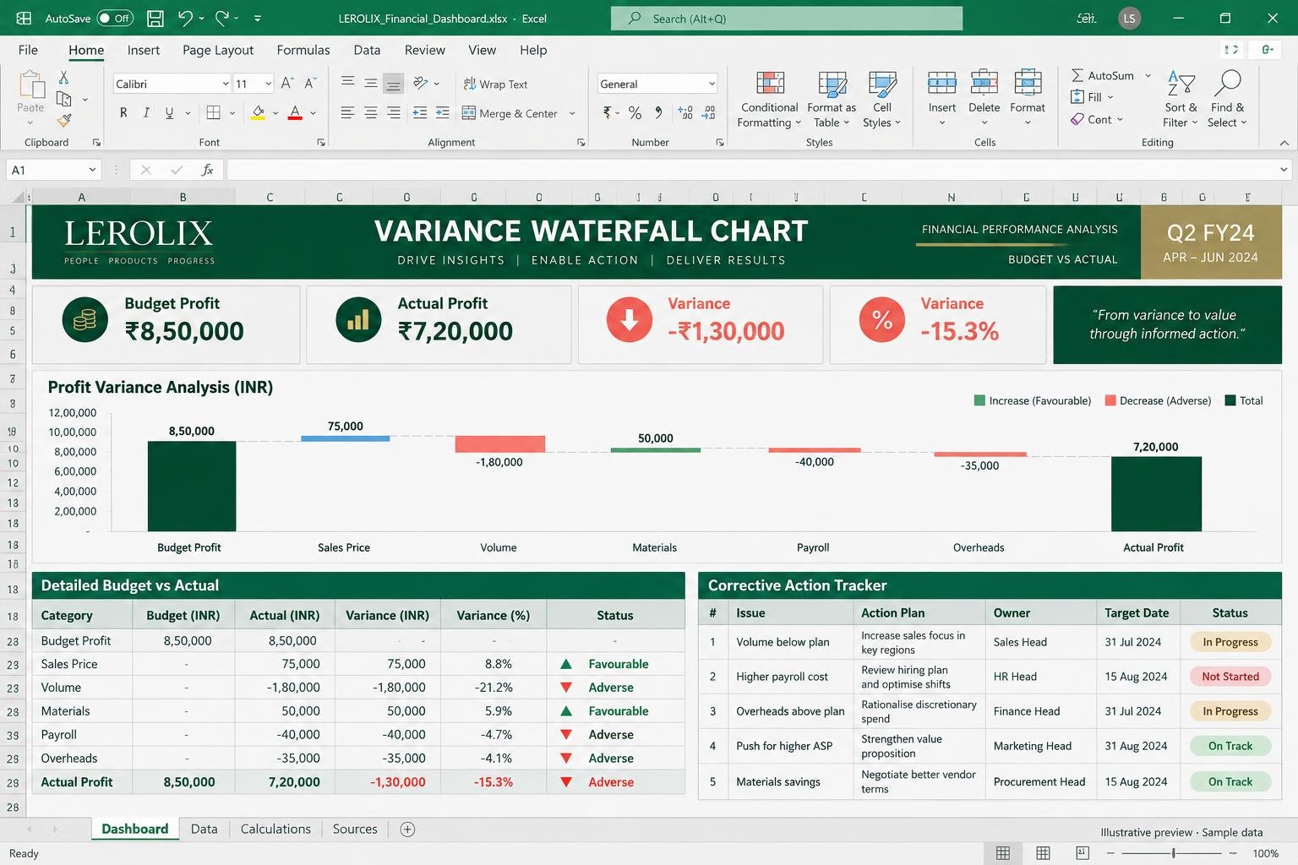
Task: Open the General number format dropdown
Action: [712, 84]
